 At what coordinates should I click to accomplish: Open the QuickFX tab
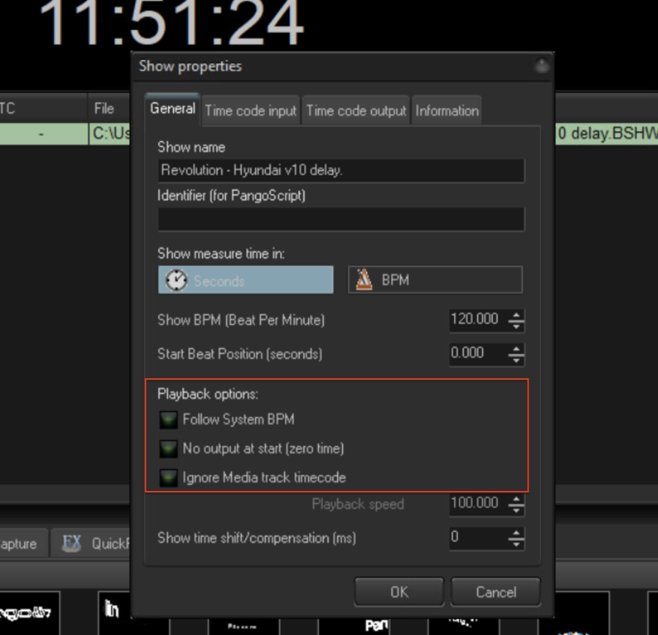click(x=97, y=544)
